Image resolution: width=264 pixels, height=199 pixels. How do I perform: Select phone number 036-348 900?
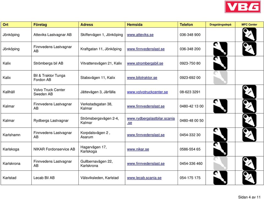click(x=190, y=35)
